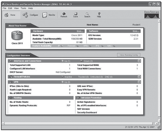Click the vertical scrollbar down arrow
Image resolution: width=163 pixels, height=132 pixels.
tap(159, 121)
